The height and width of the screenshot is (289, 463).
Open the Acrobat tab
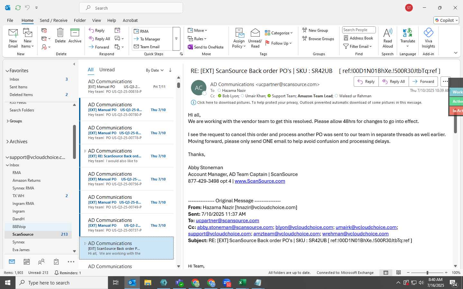[130, 20]
